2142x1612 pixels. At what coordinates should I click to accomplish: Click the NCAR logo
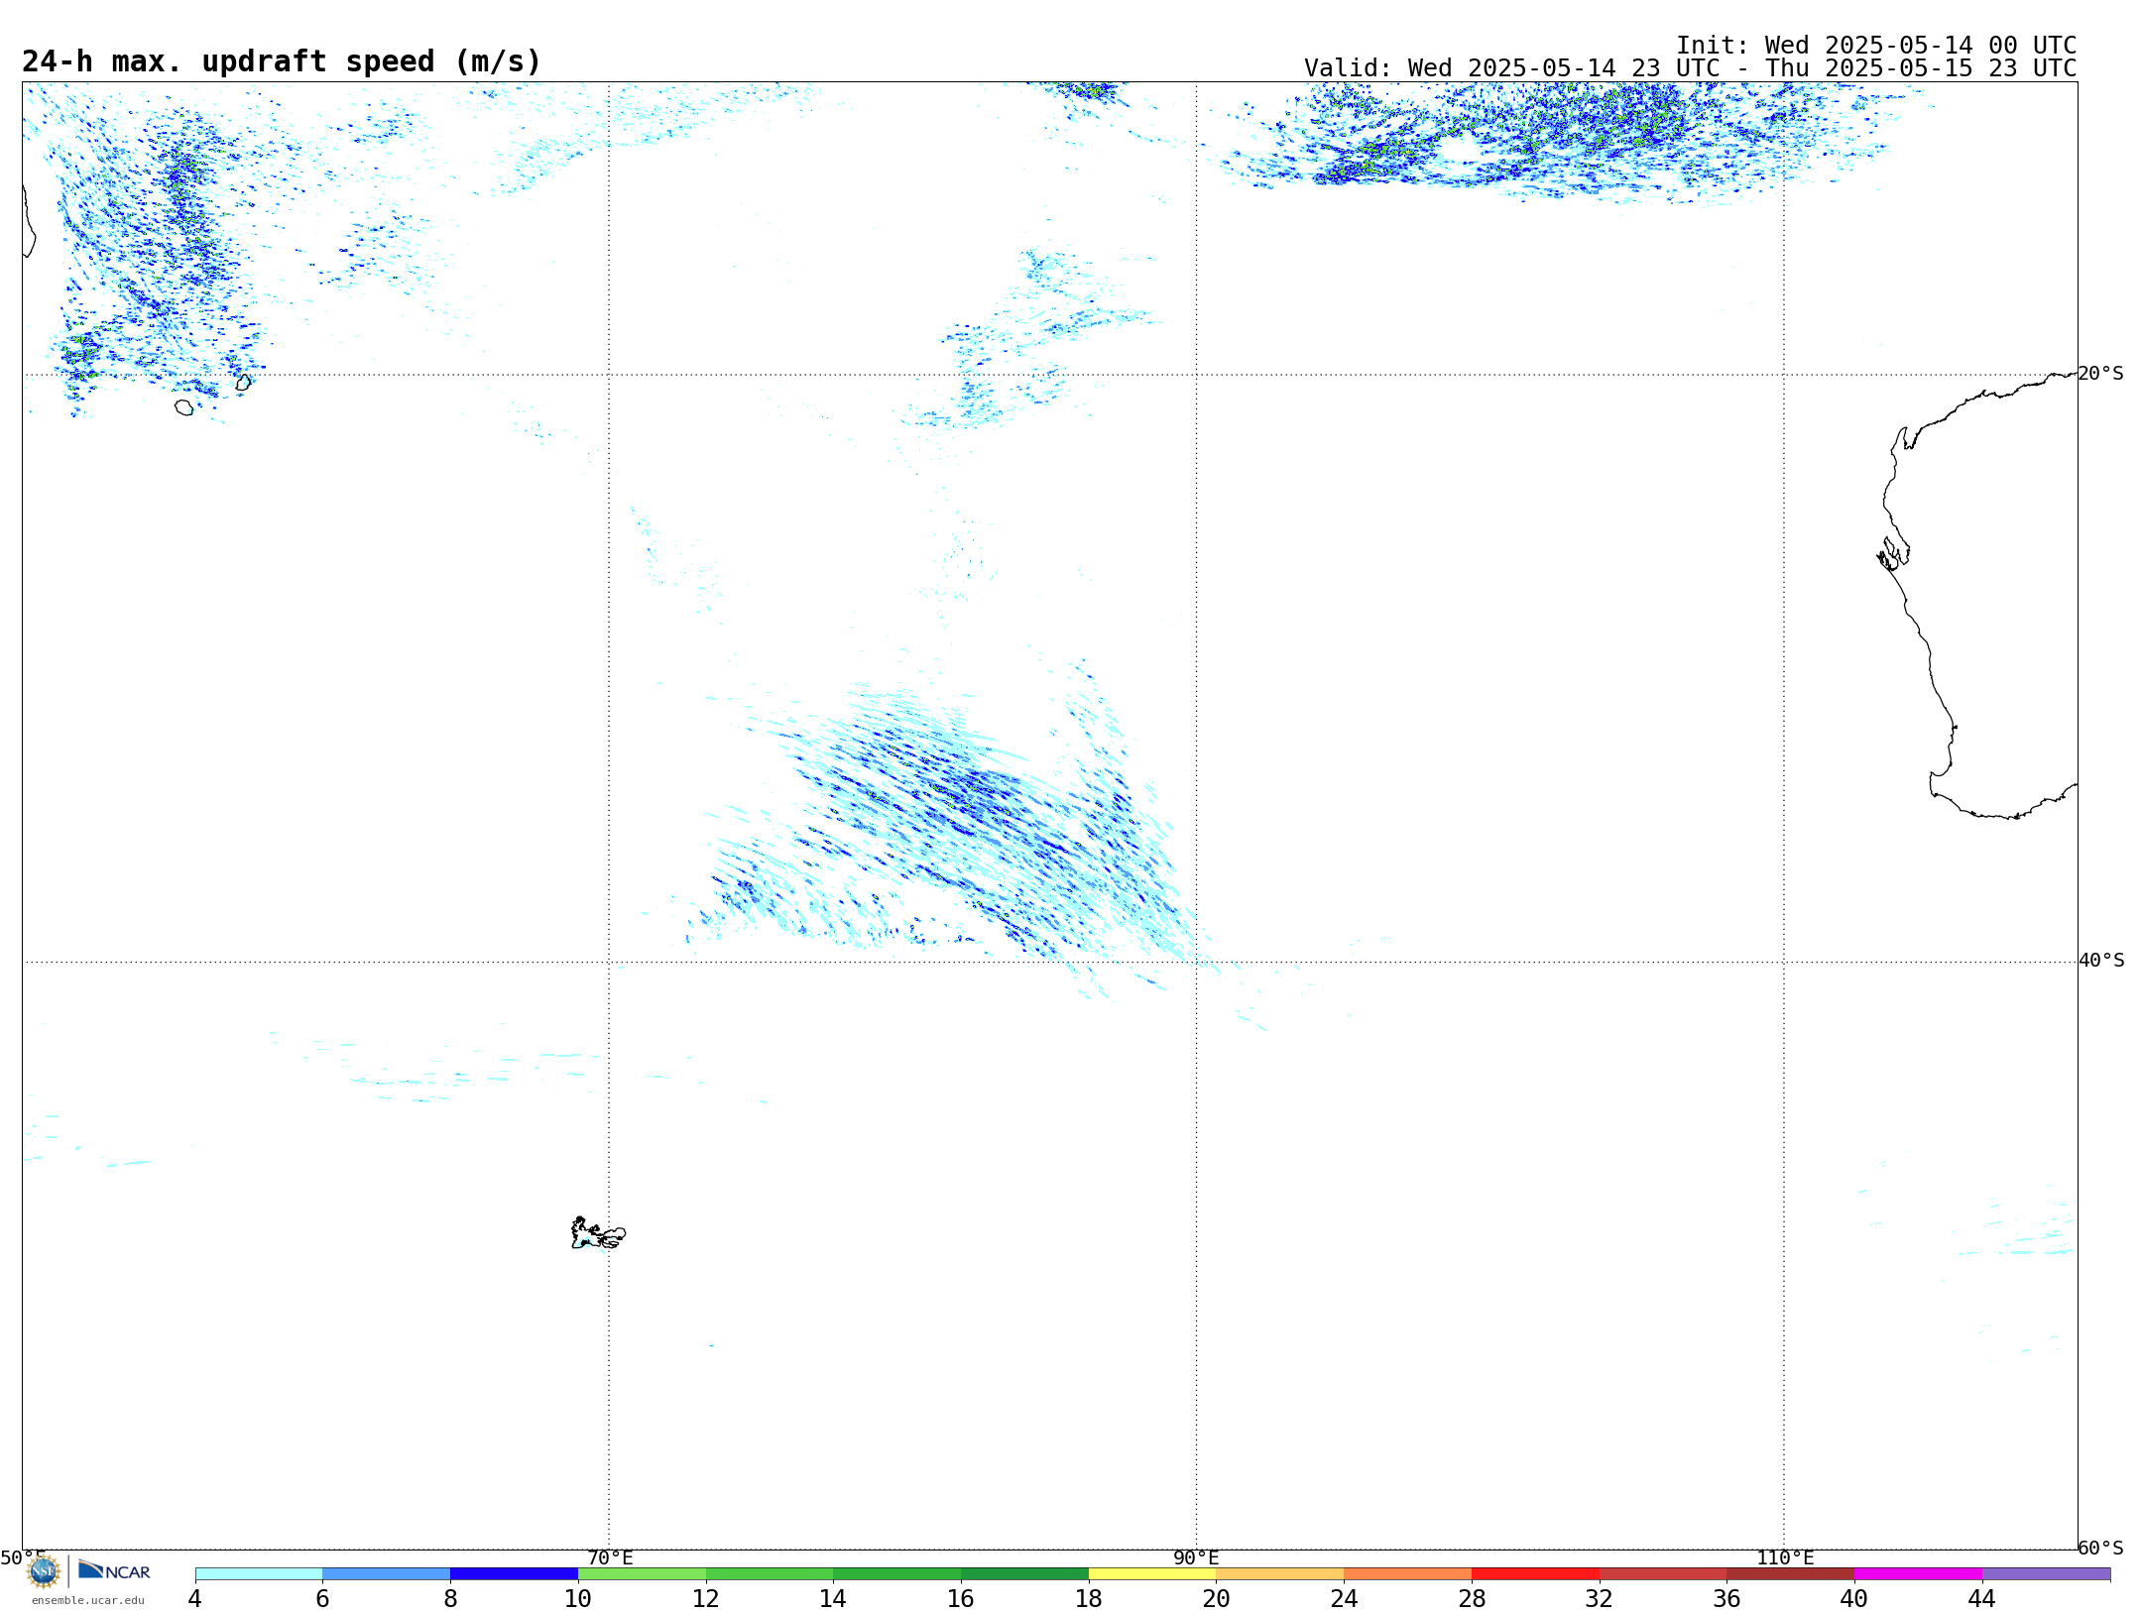pyautogui.click(x=114, y=1570)
